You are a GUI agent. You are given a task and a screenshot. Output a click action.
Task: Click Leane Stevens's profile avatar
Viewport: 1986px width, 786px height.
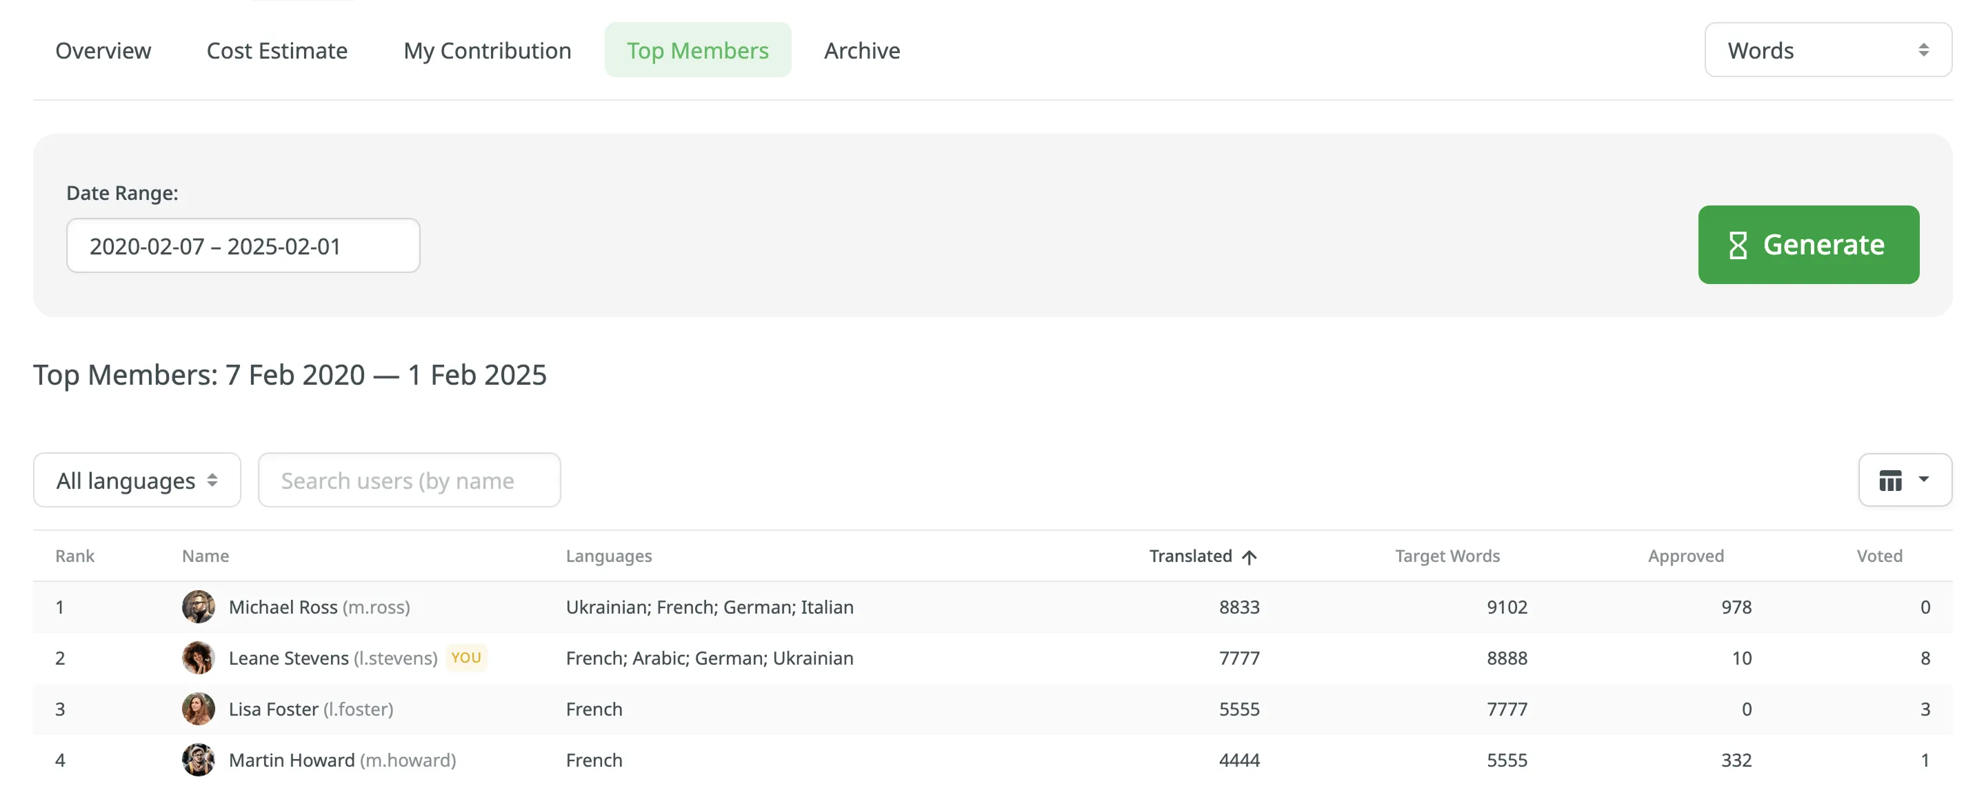click(x=198, y=658)
